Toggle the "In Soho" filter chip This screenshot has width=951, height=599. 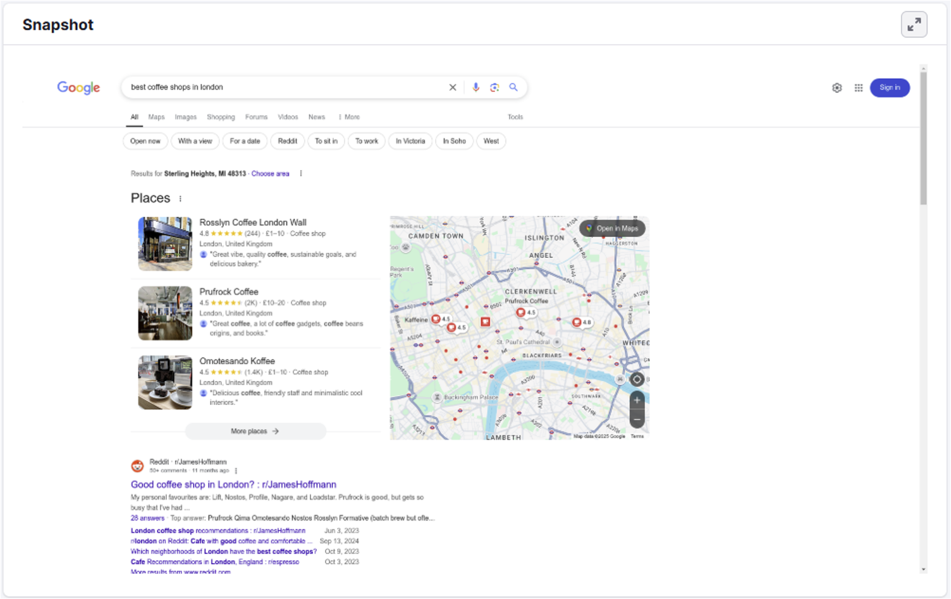tap(454, 141)
